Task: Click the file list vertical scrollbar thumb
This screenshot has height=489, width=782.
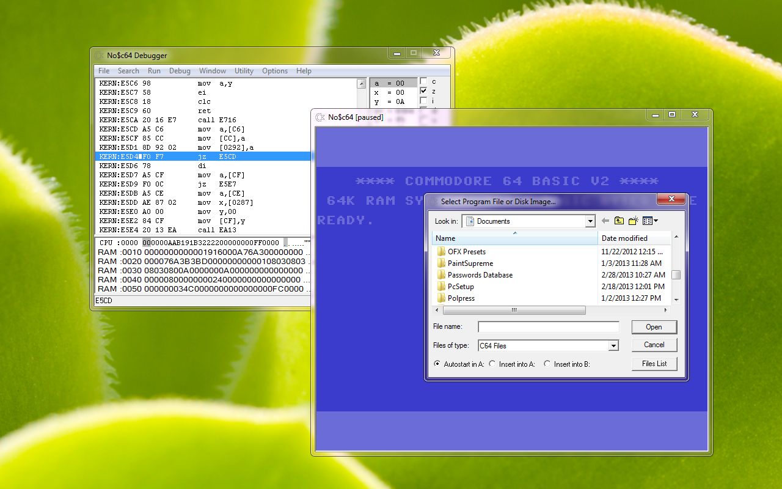Action: tap(676, 275)
